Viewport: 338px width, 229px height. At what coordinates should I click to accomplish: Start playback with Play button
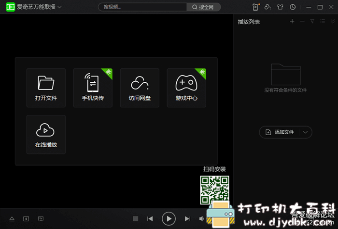169,219
